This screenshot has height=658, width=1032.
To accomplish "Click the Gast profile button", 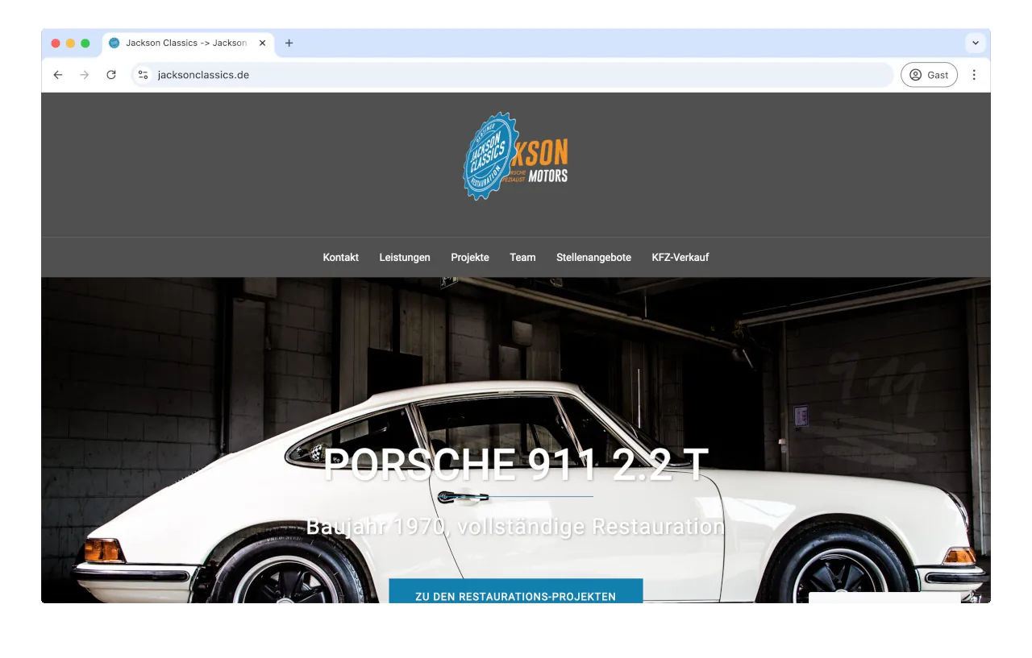I will click(929, 75).
